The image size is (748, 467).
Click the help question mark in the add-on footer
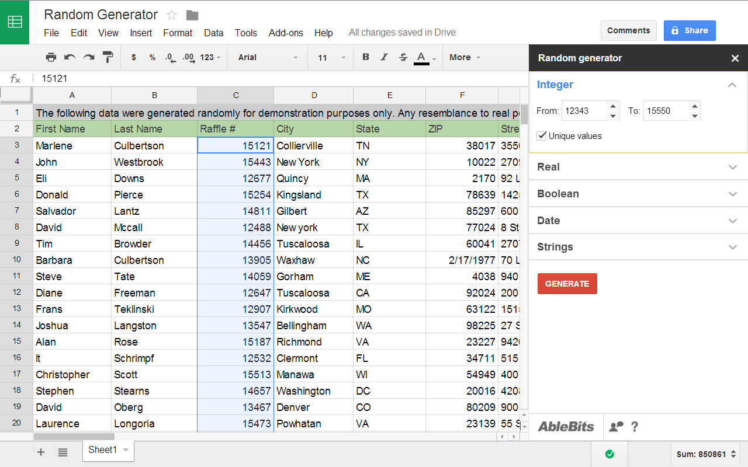point(635,427)
